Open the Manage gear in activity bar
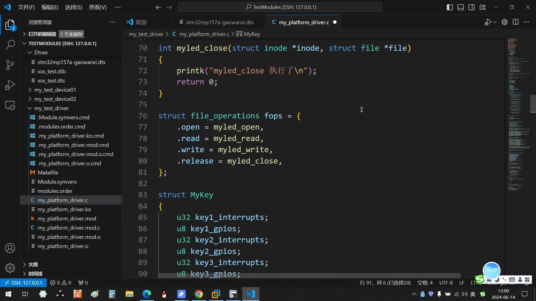This screenshot has height=301, width=536. 10,268
